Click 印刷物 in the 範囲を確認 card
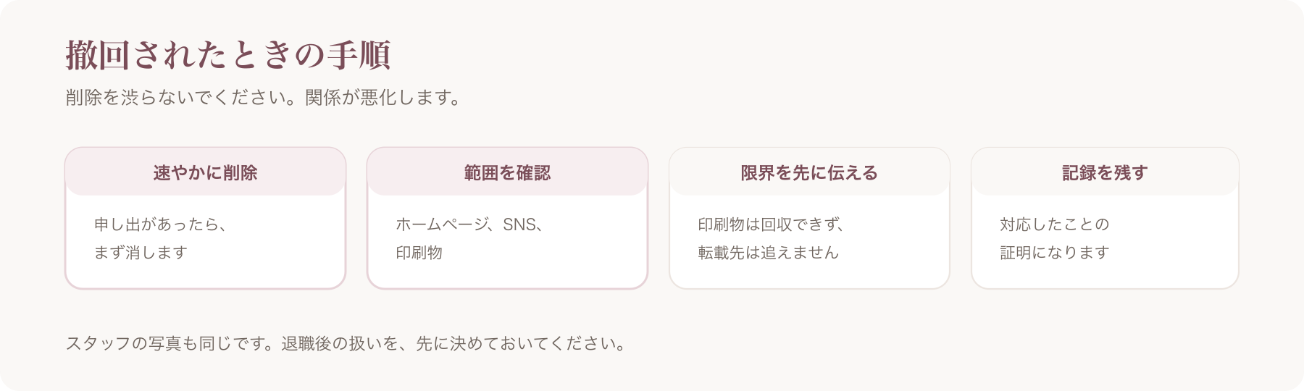The image size is (1304, 391). [x=419, y=253]
